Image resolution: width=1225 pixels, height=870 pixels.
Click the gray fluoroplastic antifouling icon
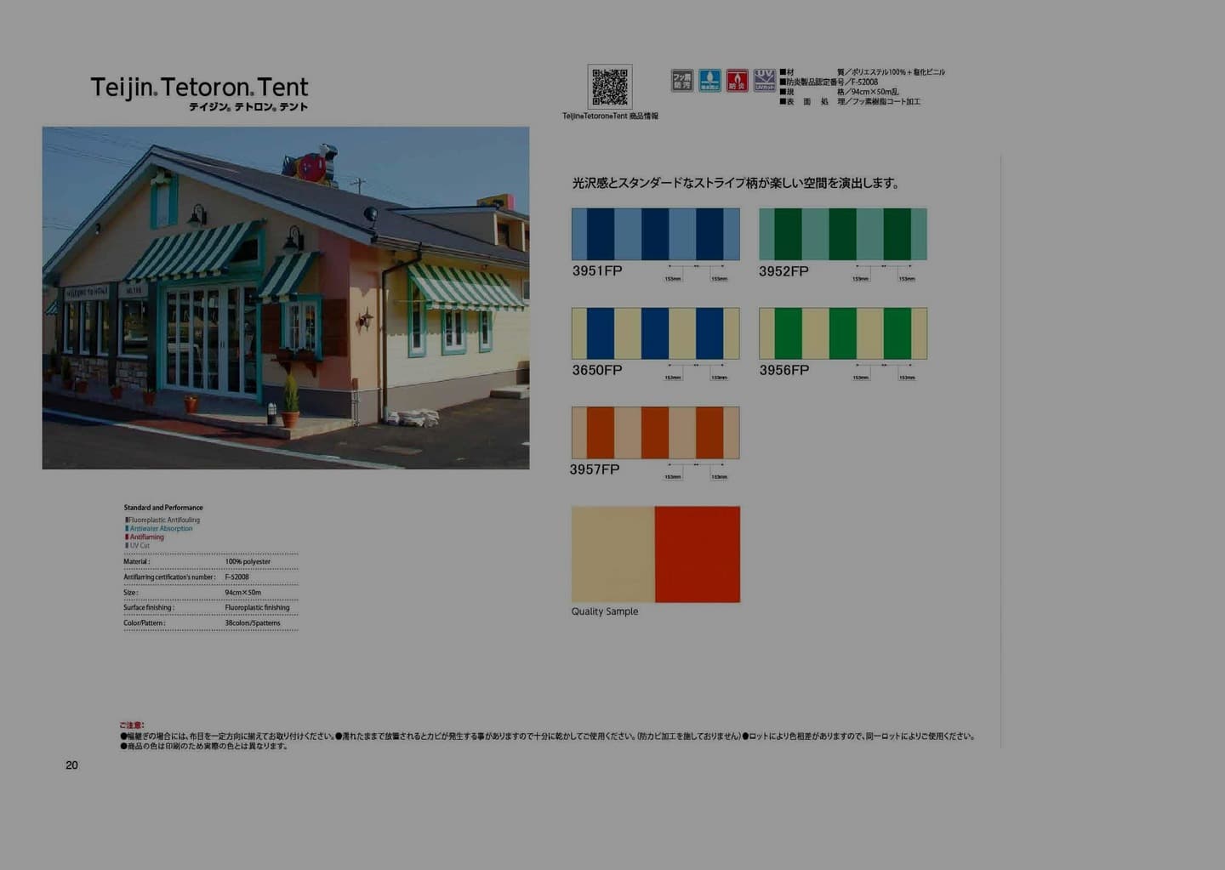(682, 81)
